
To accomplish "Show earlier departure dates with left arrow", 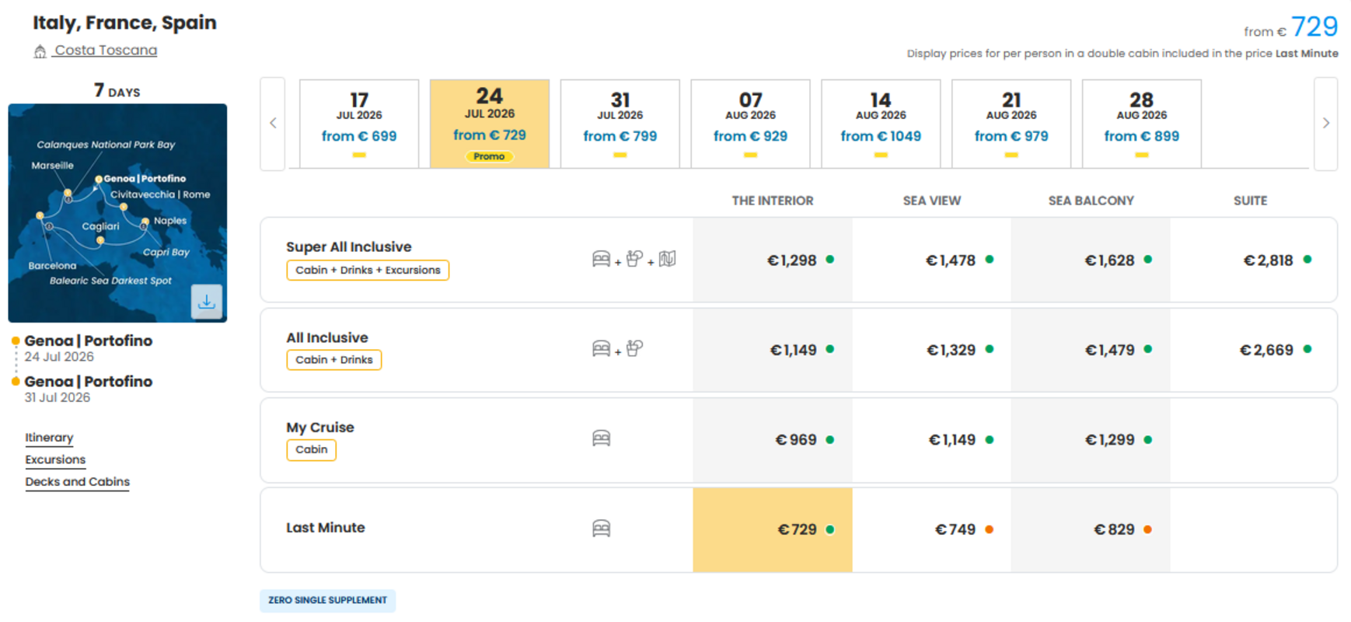I will pos(273,124).
